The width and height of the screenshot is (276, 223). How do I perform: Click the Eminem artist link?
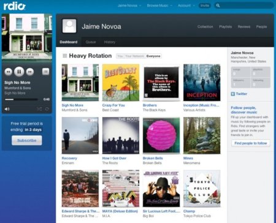68,163
